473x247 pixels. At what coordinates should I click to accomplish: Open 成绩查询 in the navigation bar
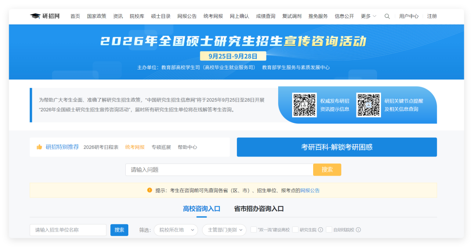pos(266,16)
